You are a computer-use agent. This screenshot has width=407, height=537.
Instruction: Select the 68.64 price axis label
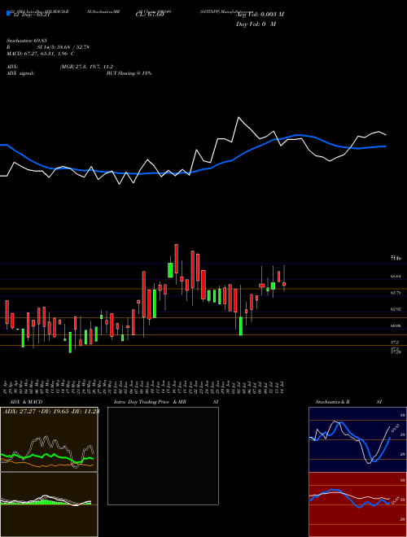[x=396, y=276]
